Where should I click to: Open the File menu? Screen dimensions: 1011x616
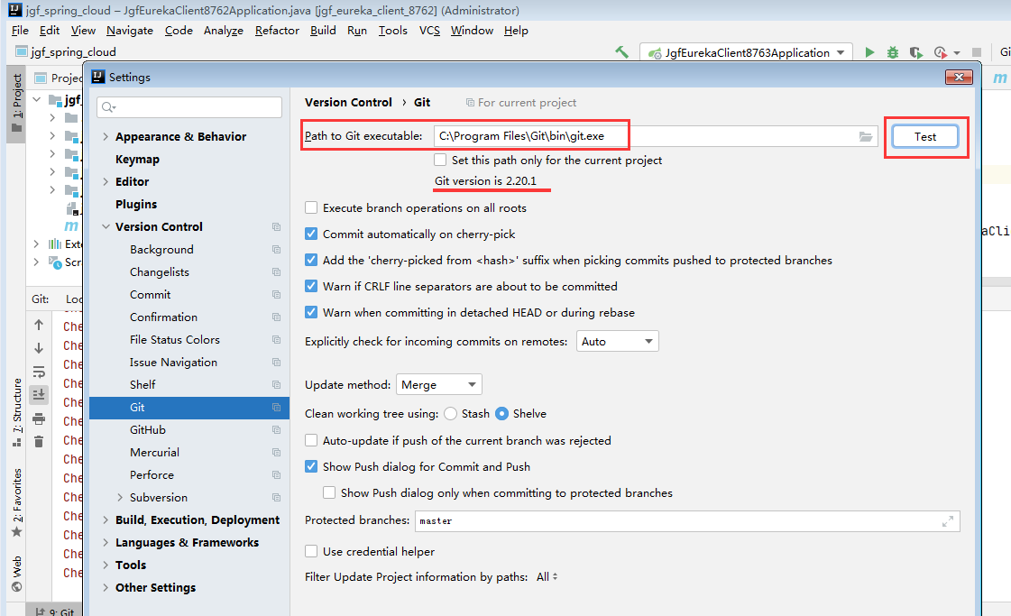pyautogui.click(x=20, y=31)
